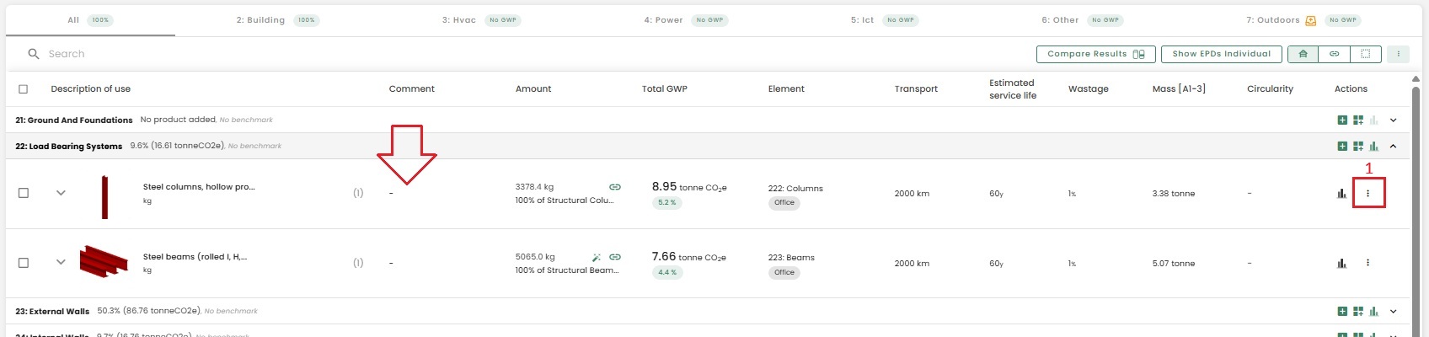The height and width of the screenshot is (337, 1429).
Task: Expand the External Walls section
Action: pyautogui.click(x=1393, y=311)
